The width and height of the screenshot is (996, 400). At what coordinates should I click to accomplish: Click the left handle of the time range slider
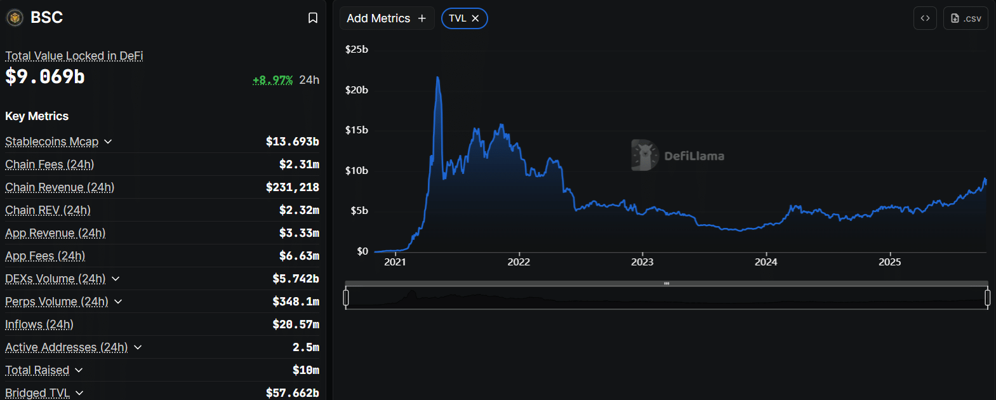(x=346, y=297)
